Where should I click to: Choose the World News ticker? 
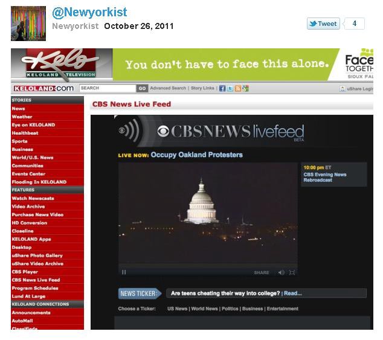[204, 309]
